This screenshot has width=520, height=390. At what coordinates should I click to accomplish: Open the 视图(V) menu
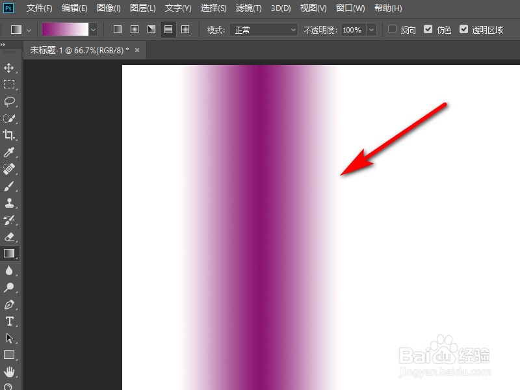click(x=313, y=8)
